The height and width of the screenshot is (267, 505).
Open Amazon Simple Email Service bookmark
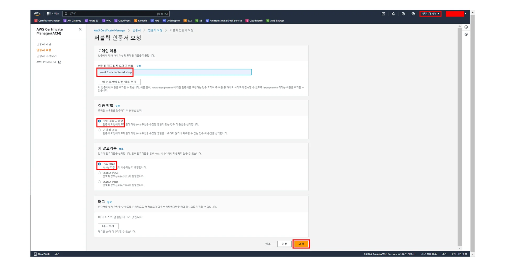tap(224, 20)
